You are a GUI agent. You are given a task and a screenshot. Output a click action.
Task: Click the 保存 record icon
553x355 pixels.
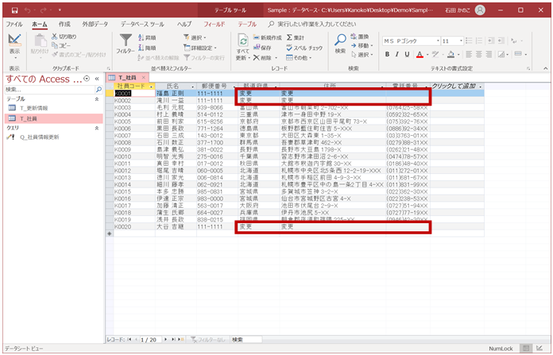261,48
